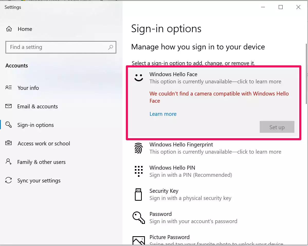Close the Settings window
The width and height of the screenshot is (308, 246).
point(298,7)
